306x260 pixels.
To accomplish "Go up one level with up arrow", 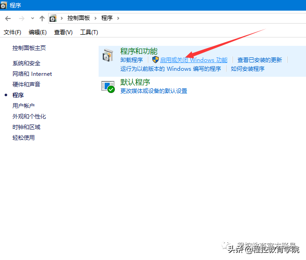I will click(x=42, y=18).
